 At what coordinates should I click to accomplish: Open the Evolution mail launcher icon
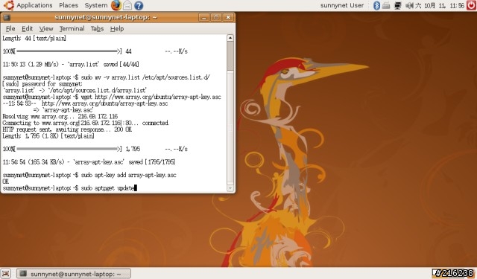(x=127, y=5)
